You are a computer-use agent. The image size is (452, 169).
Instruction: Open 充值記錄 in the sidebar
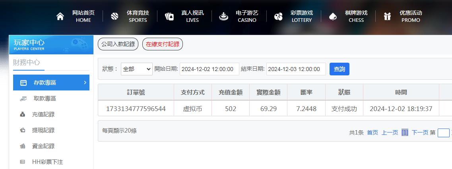(43, 114)
